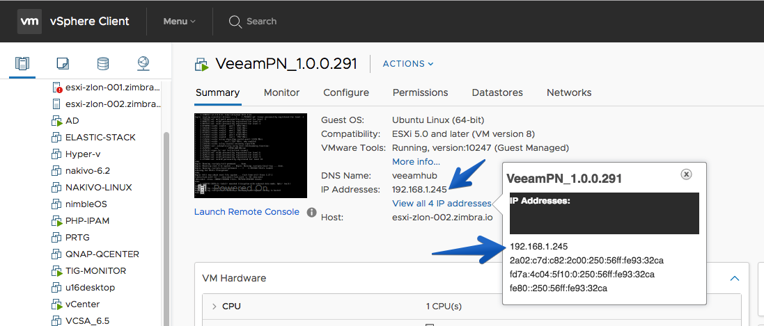
Task: Click the nakivo-6.2 VM icon
Action: [56, 171]
